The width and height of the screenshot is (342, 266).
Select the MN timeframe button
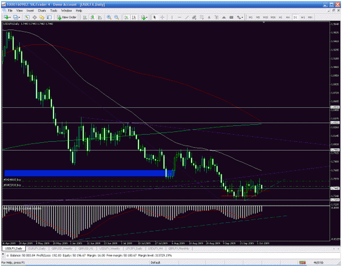310,17
